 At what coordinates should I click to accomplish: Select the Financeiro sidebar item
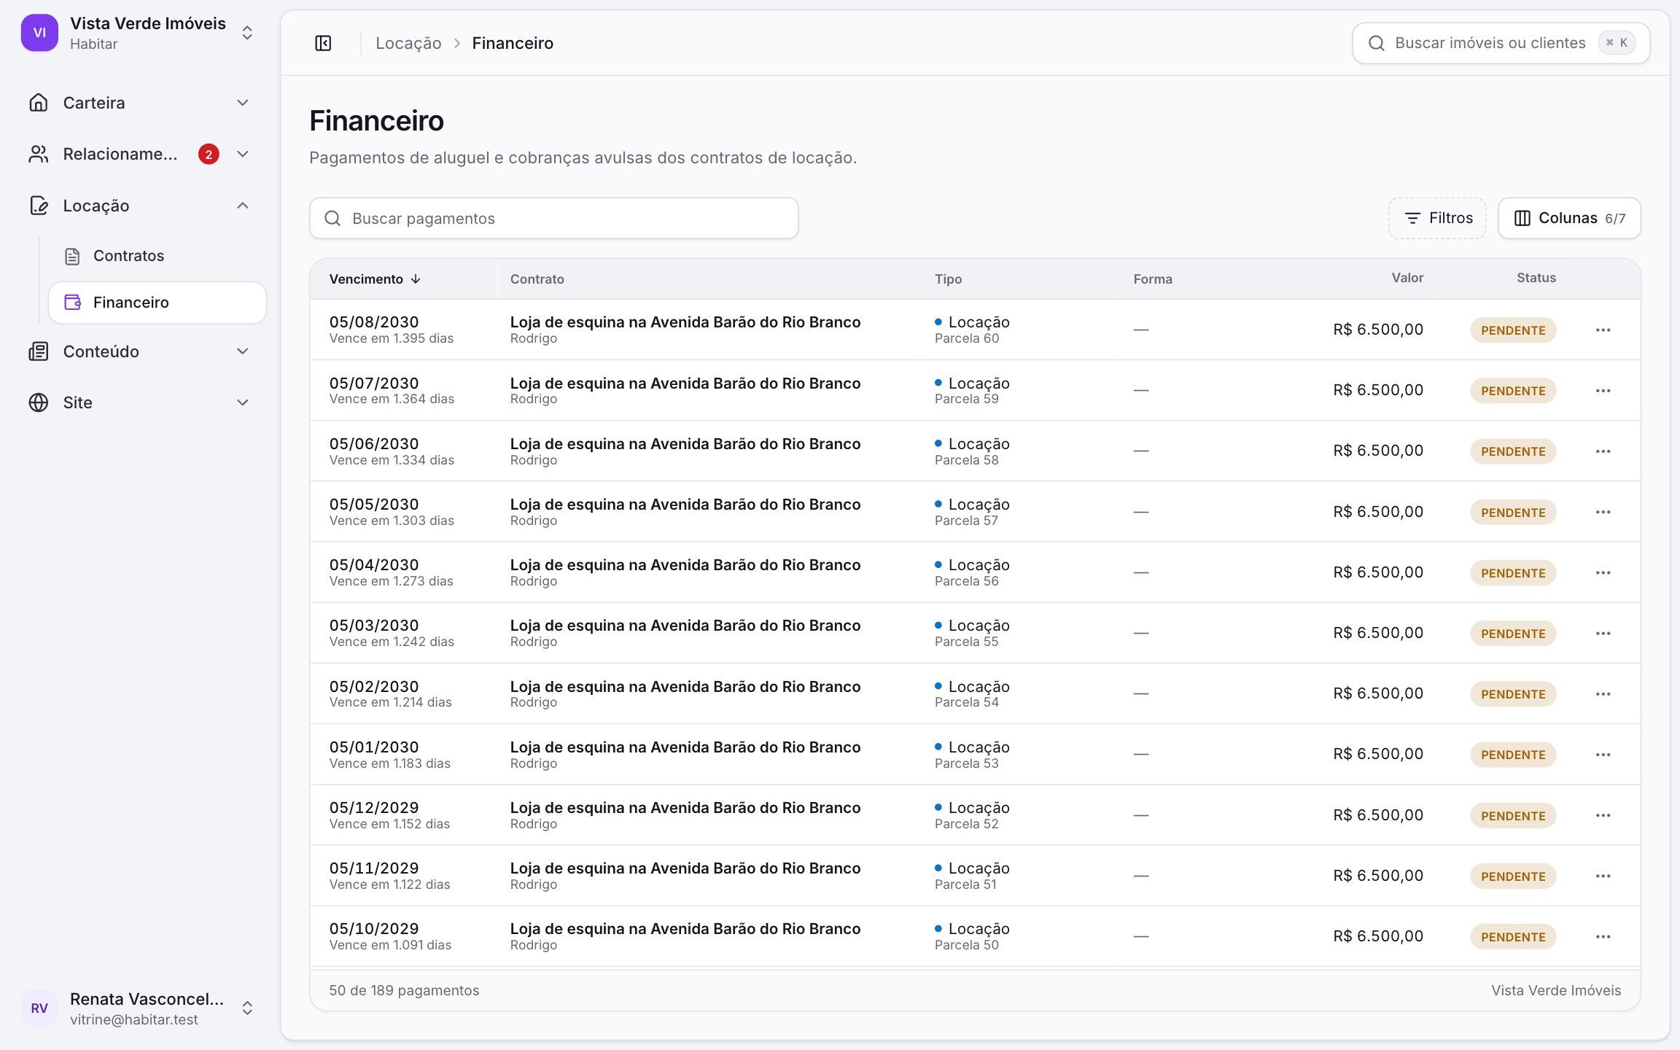coord(157,302)
